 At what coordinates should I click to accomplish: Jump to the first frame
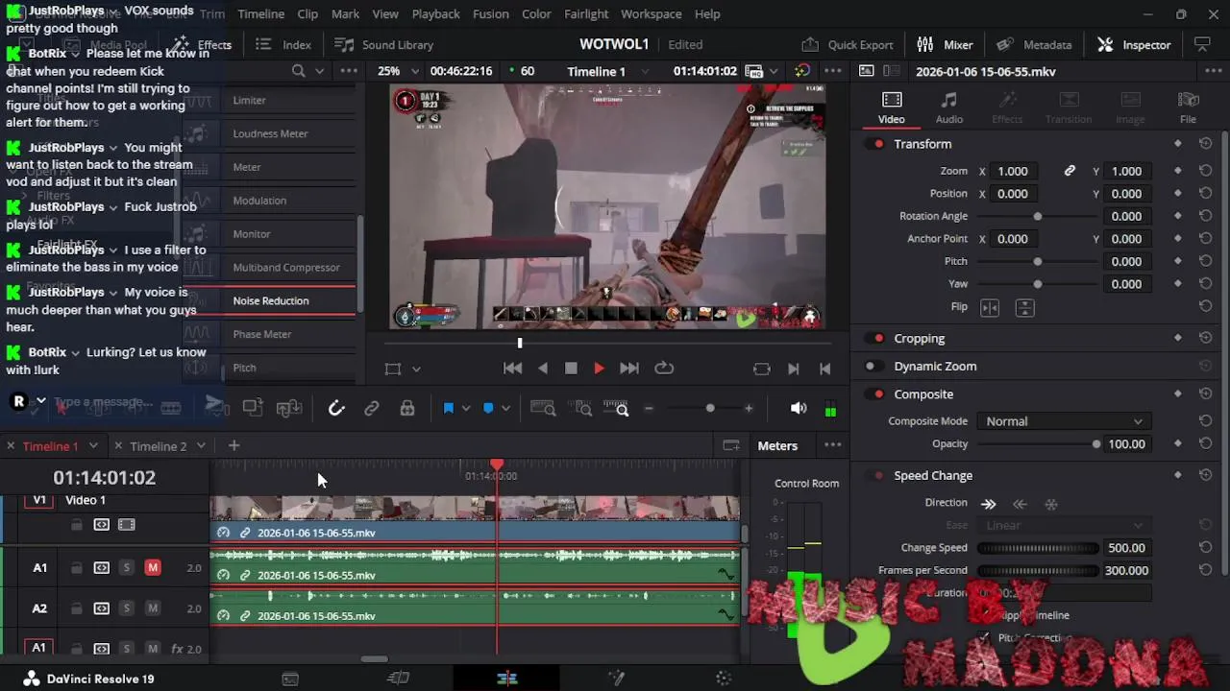(x=512, y=369)
